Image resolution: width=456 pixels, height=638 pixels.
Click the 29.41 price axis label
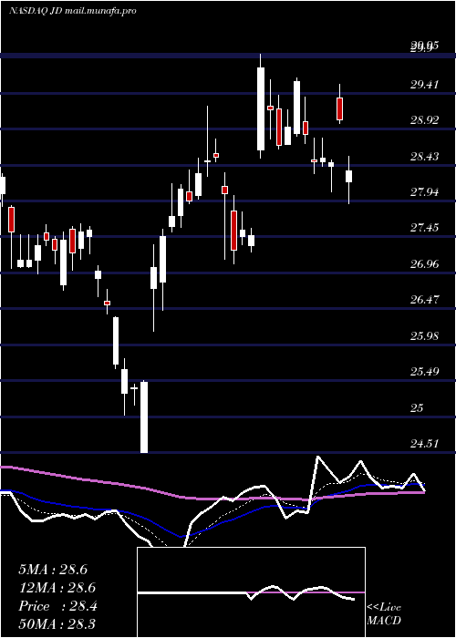pos(424,85)
